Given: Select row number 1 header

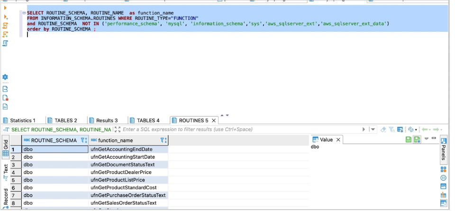Looking at the screenshot, I should (x=16, y=149).
